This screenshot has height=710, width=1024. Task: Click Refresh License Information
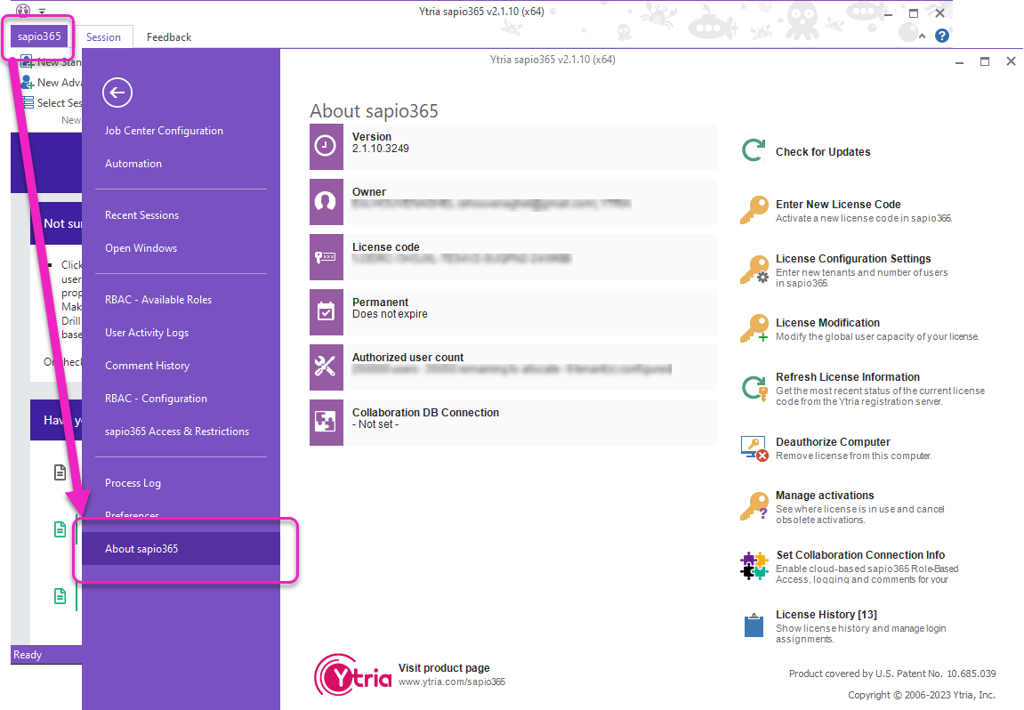(x=848, y=377)
